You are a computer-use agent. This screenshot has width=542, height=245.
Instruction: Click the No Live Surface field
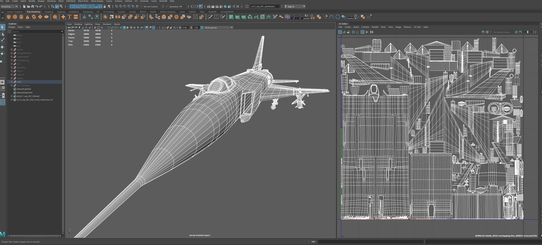pyautogui.click(x=152, y=6)
